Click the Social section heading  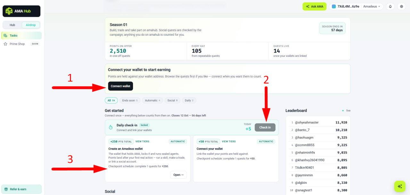[x=110, y=191]
